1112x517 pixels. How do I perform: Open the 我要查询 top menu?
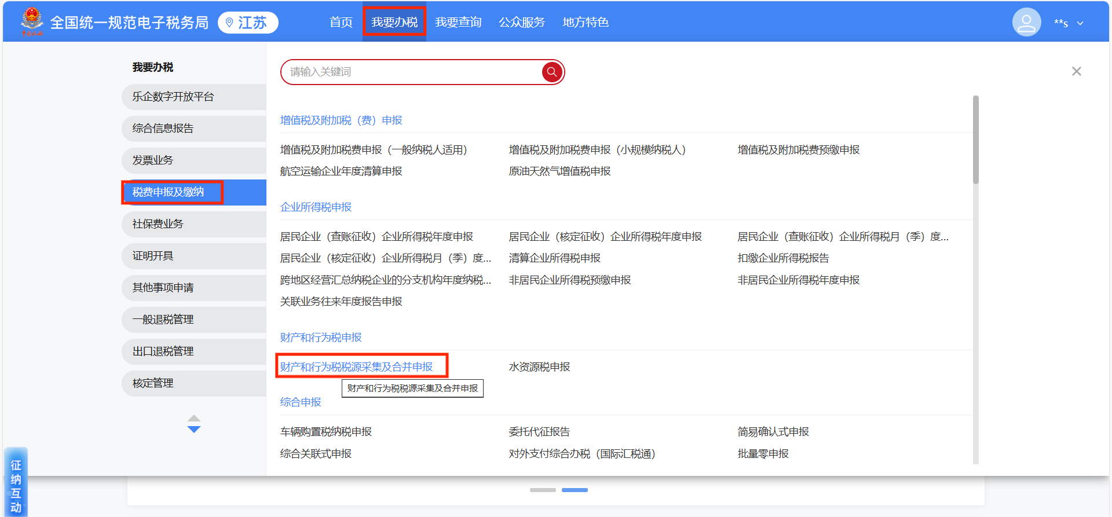(458, 23)
